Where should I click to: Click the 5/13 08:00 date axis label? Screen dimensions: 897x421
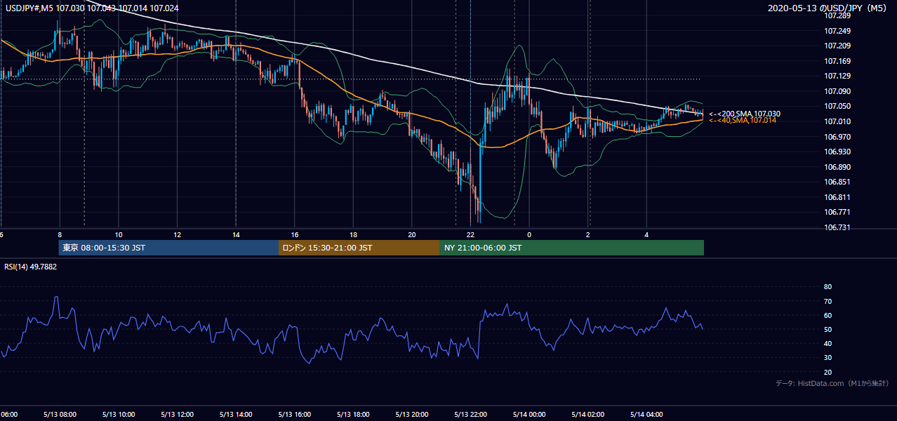[60, 415]
